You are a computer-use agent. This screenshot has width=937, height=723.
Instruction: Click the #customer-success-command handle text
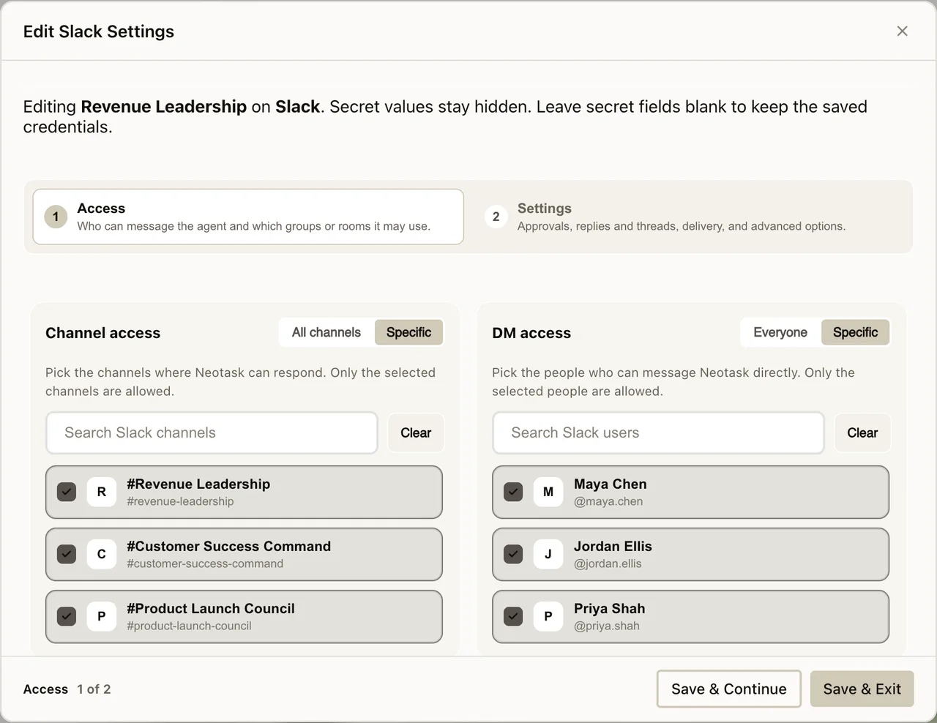click(x=205, y=563)
